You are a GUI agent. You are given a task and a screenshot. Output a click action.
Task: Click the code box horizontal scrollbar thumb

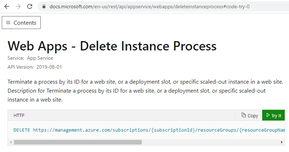(x=78, y=142)
